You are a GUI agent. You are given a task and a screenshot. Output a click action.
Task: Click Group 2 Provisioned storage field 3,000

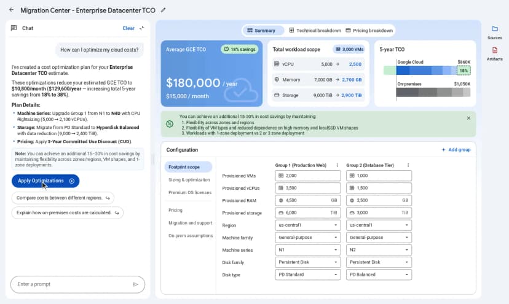379,213
